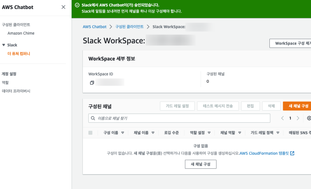
Task: Open 데이터 프라이버시 in sidebar
Action: point(16,91)
